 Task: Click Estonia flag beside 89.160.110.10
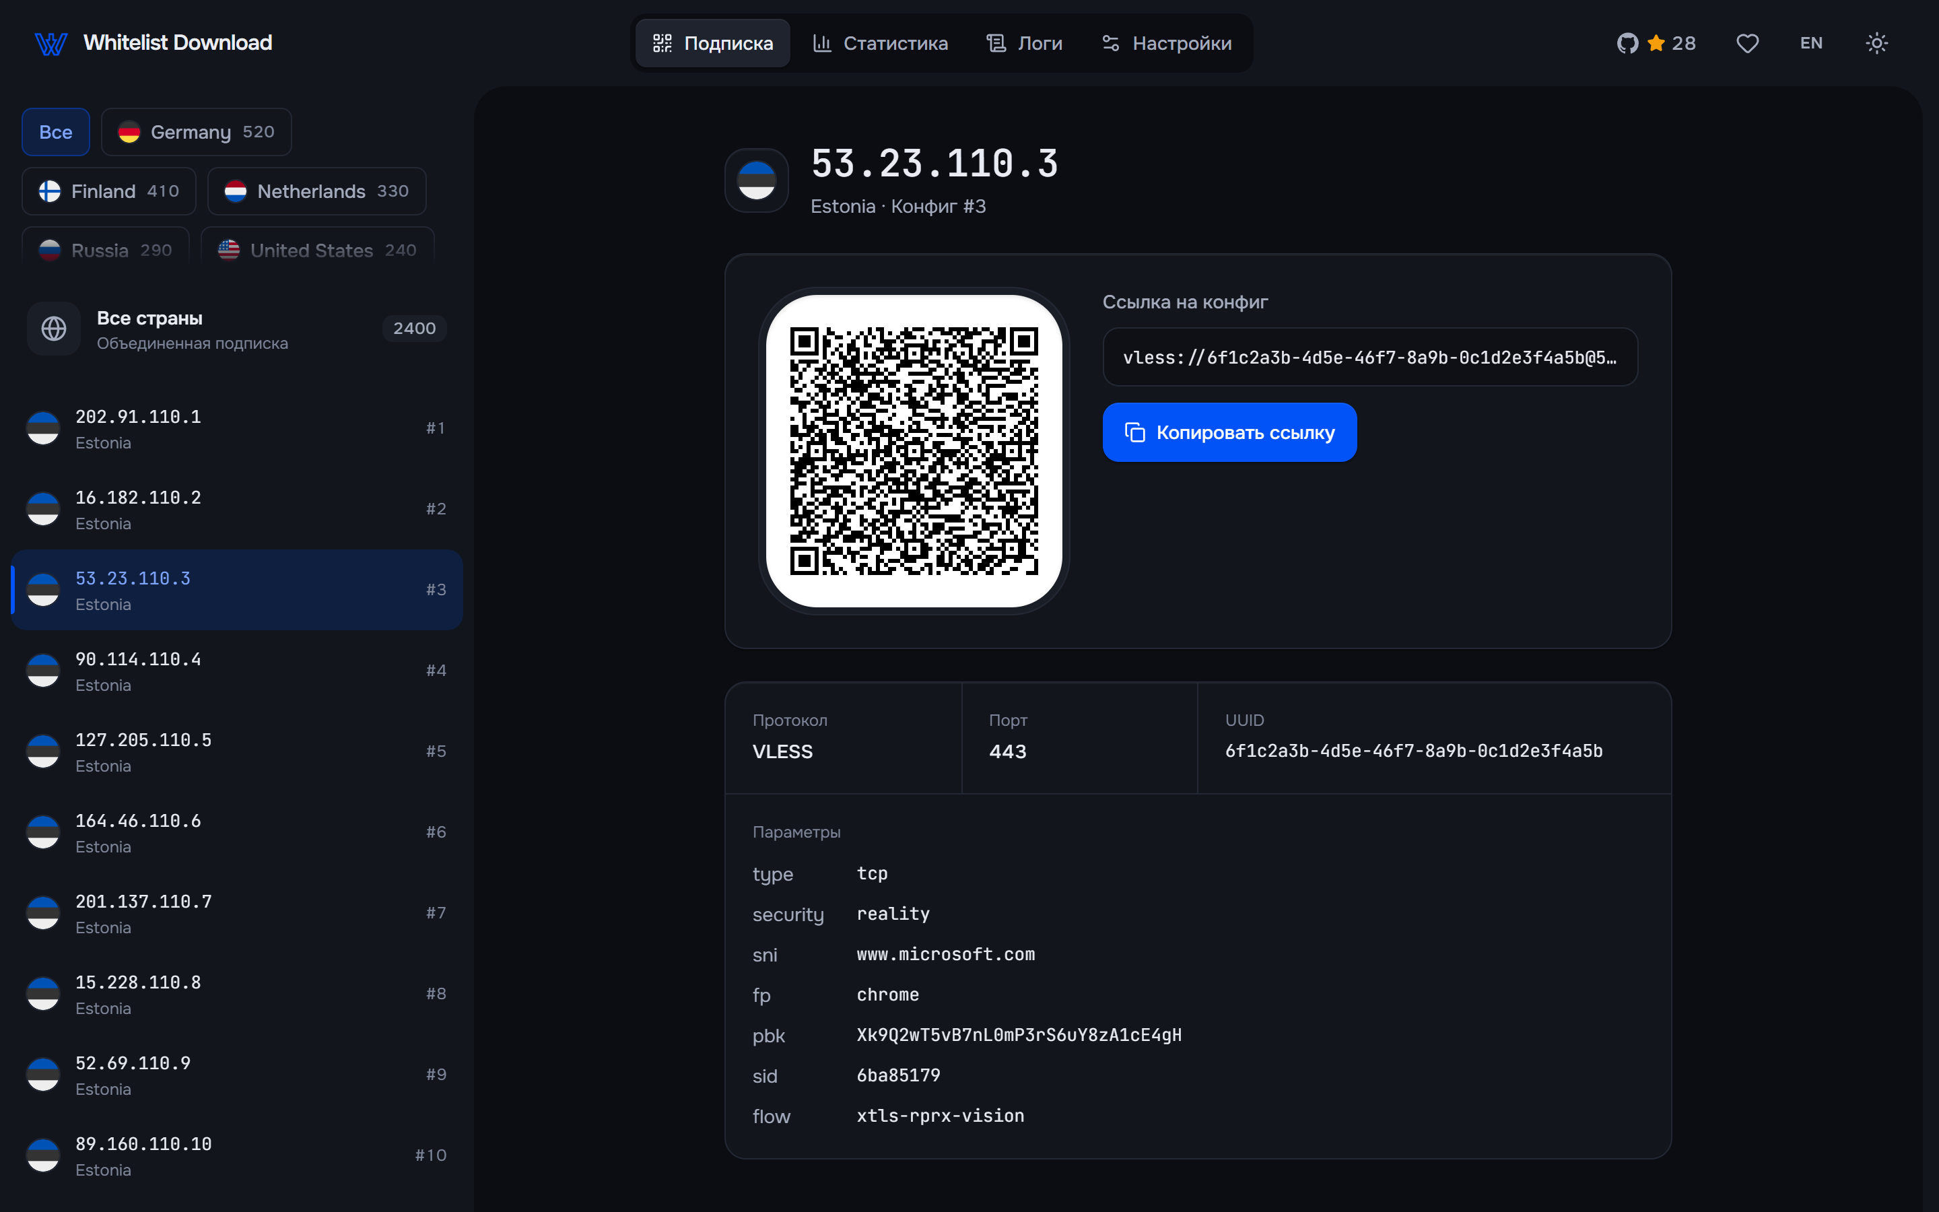[x=43, y=1156]
